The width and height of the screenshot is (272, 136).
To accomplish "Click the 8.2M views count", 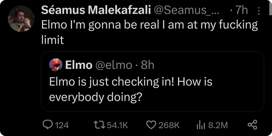I will click(x=218, y=125).
